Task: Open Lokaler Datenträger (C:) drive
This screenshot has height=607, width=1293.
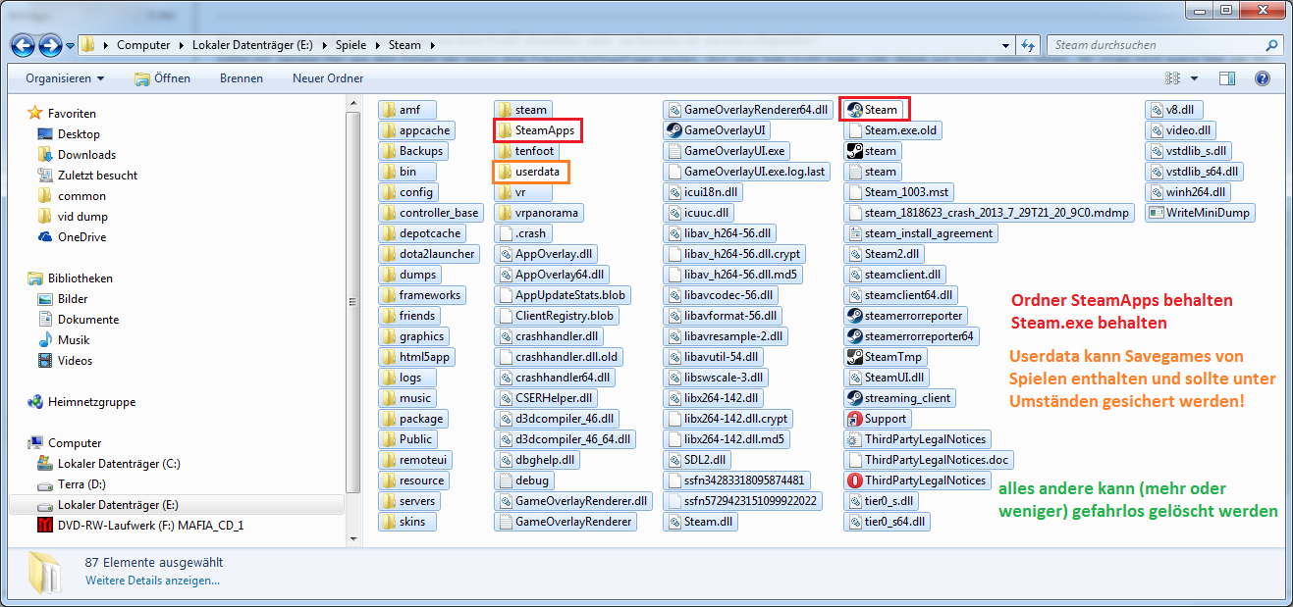Action: [x=118, y=464]
